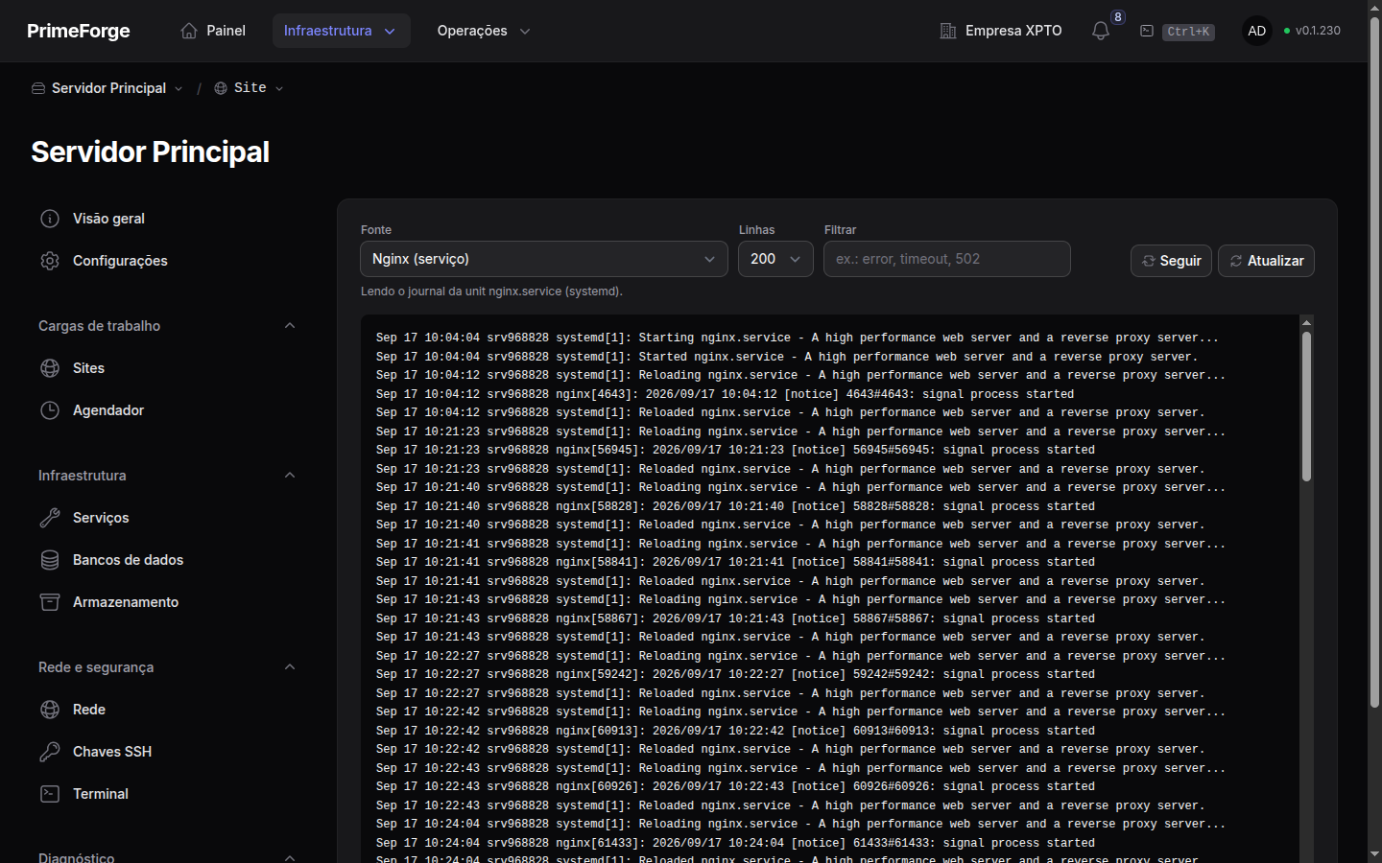Click the Agendador clock icon
Viewport: 1382px width, 863px height.
click(x=50, y=410)
